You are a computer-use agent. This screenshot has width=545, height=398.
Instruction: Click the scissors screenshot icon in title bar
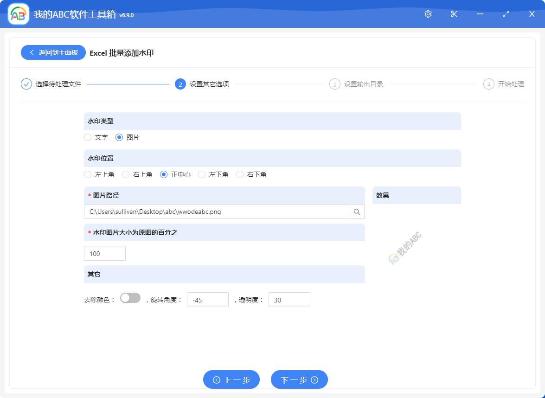pyautogui.click(x=454, y=14)
